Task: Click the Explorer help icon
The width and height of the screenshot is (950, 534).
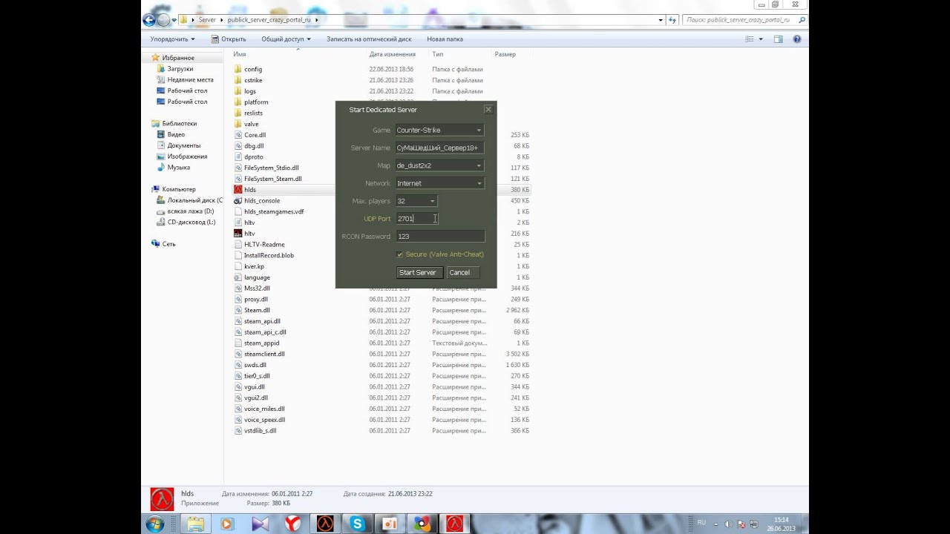Action: pyautogui.click(x=797, y=39)
